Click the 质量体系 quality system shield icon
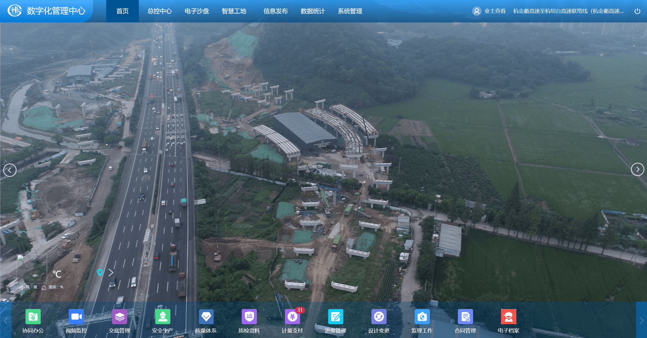 coord(206,316)
